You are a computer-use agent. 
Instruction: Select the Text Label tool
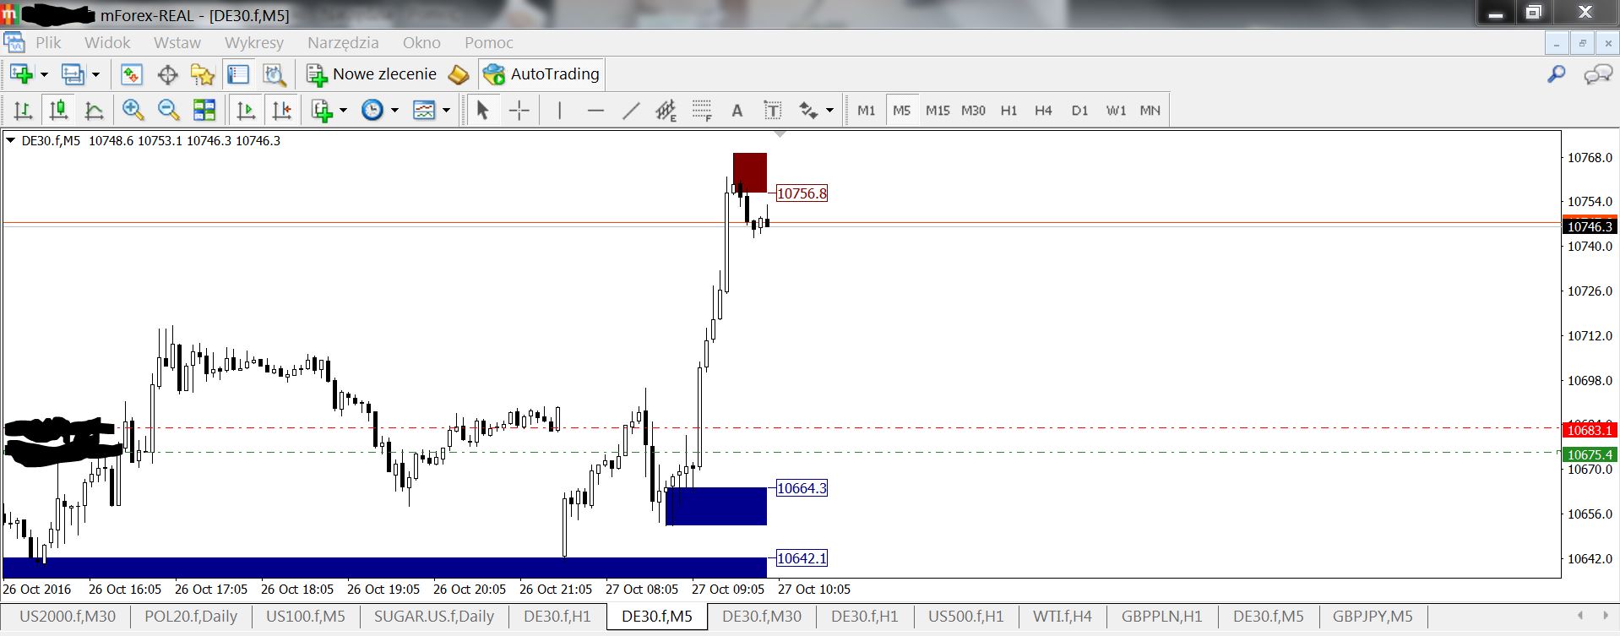pos(773,110)
